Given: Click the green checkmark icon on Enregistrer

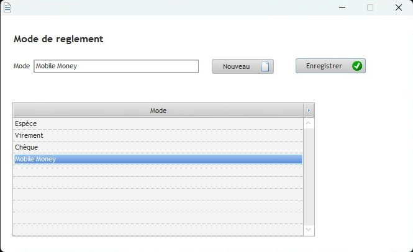Looking at the screenshot, I should [x=356, y=66].
